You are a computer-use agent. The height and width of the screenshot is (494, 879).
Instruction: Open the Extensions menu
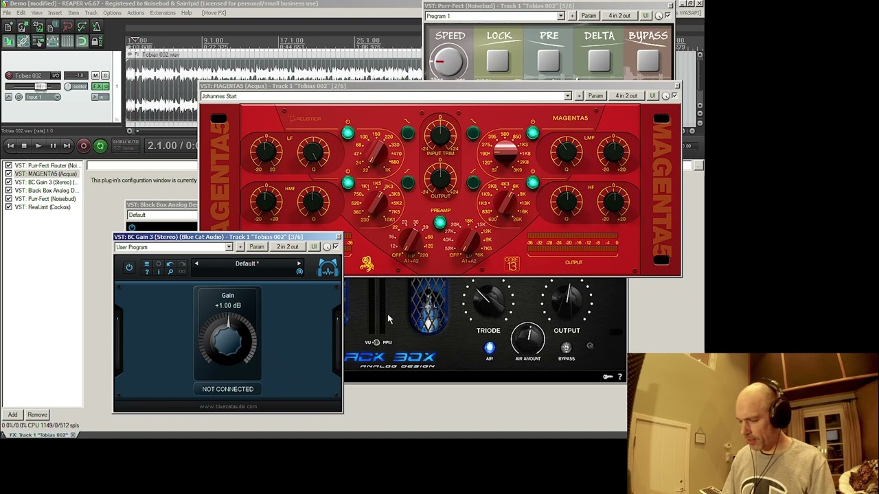tap(163, 13)
